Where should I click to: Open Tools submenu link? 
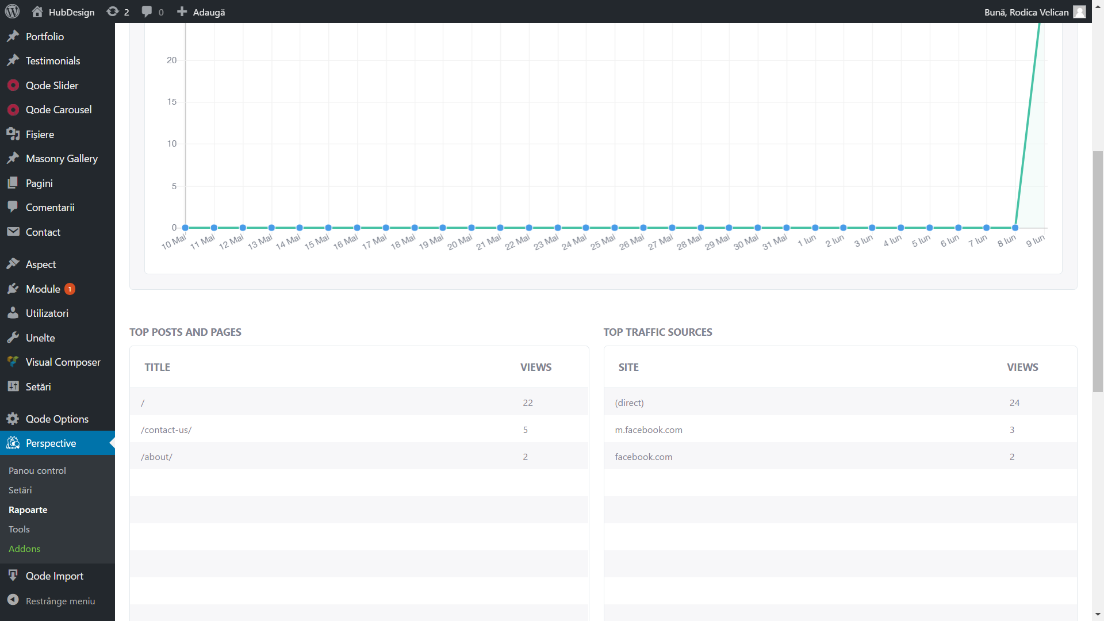19,529
